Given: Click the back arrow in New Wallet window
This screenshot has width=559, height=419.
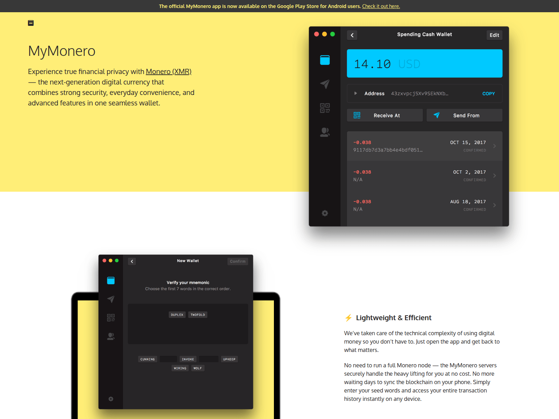Looking at the screenshot, I should [132, 261].
